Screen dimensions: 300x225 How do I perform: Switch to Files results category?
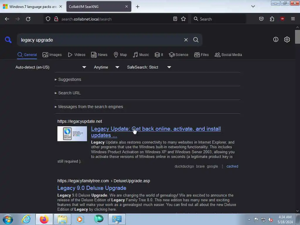[201, 55]
